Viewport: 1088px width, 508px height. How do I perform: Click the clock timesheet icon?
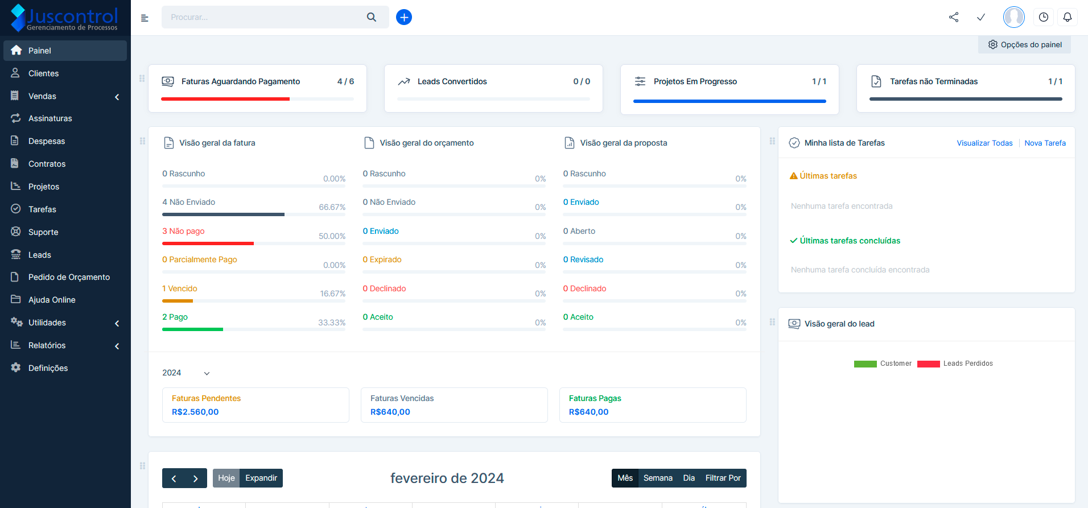click(1044, 17)
